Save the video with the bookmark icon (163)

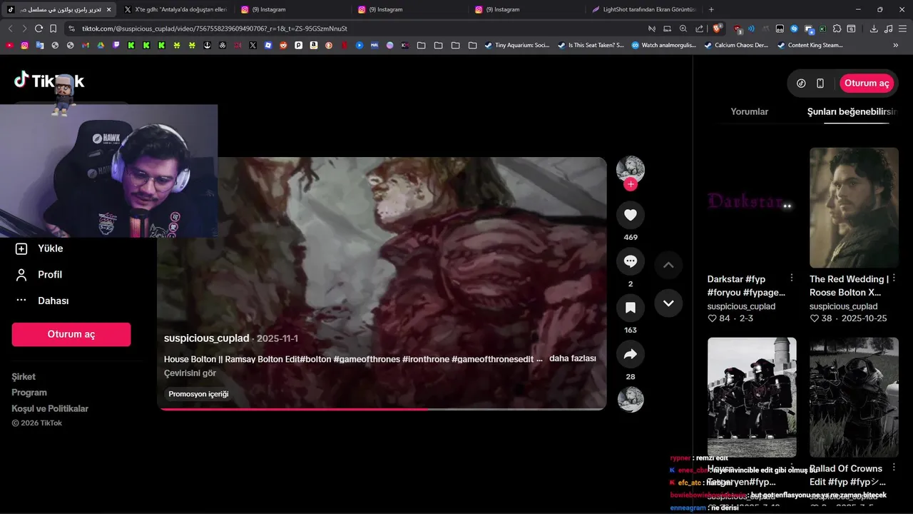631,308
